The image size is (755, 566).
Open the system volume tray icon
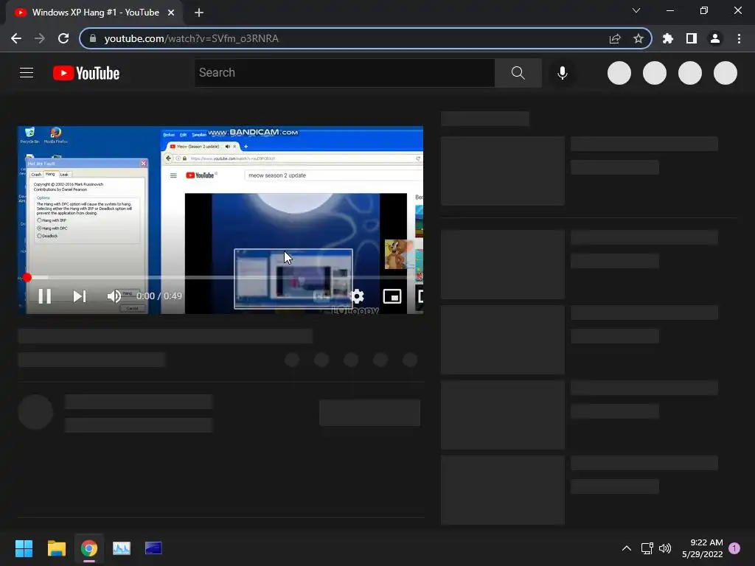click(665, 548)
